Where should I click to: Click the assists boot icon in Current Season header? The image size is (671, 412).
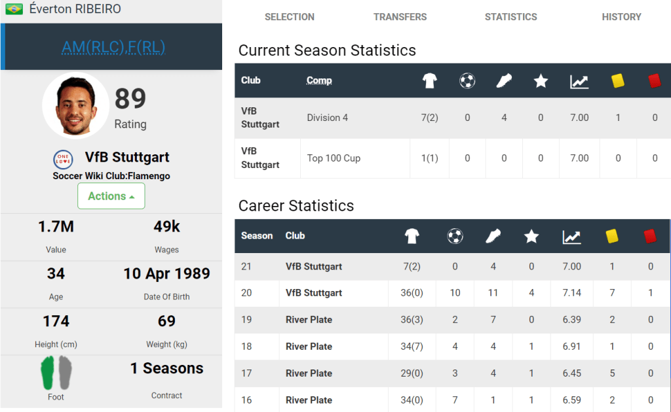pos(504,81)
